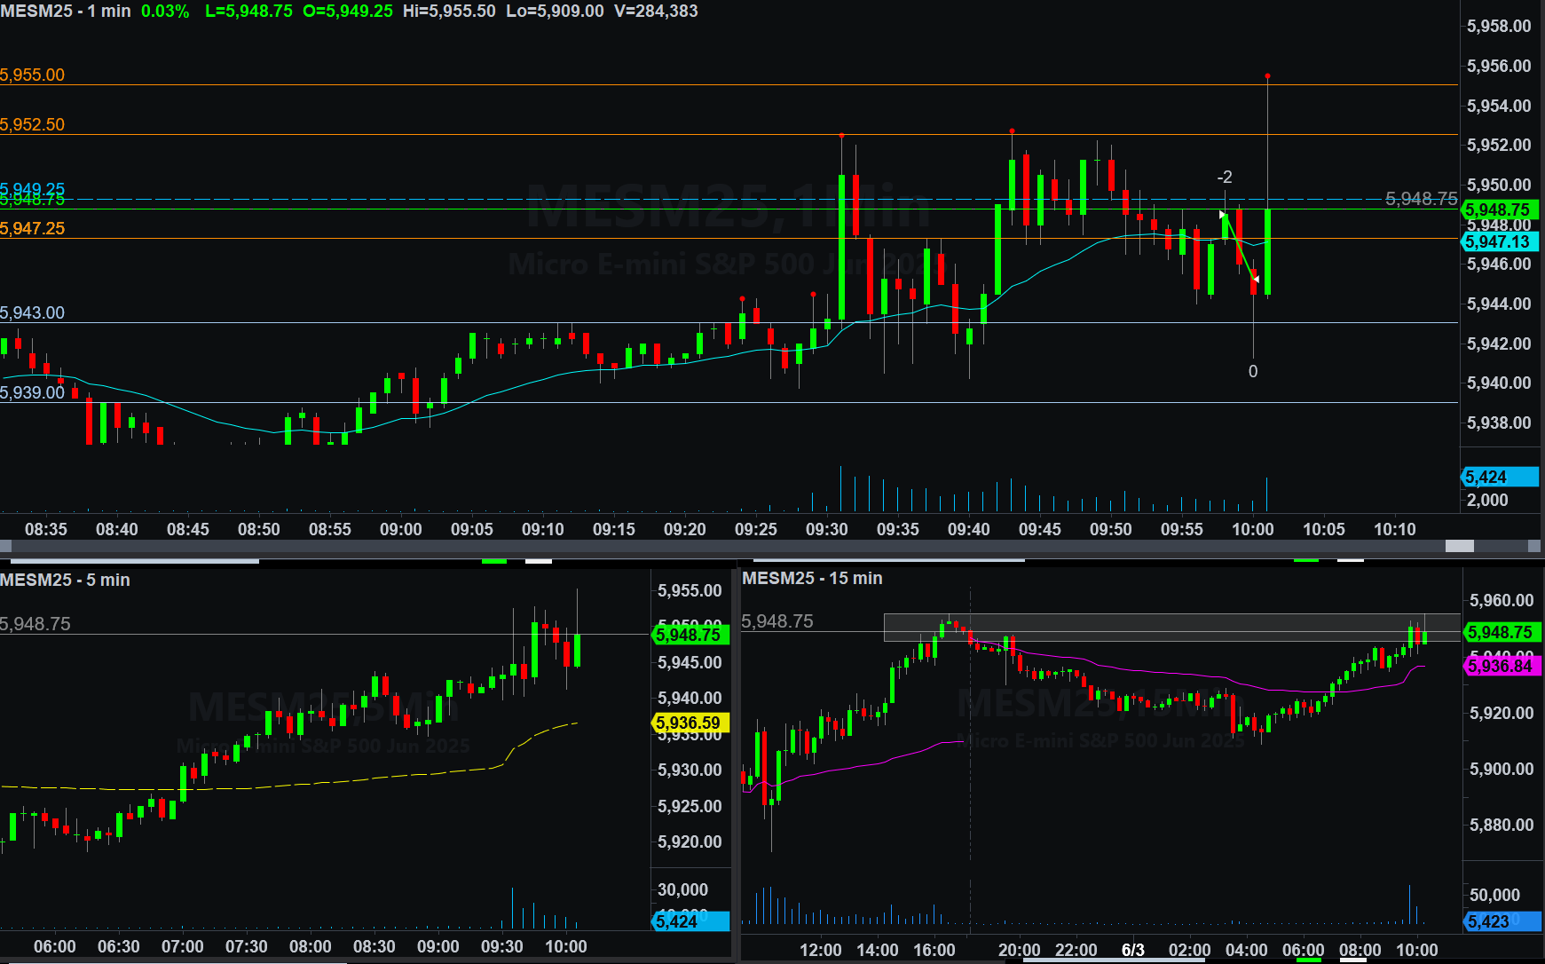This screenshot has width=1545, height=964.
Task: Select the 5,955.00 horizontal line label
Action: point(33,75)
